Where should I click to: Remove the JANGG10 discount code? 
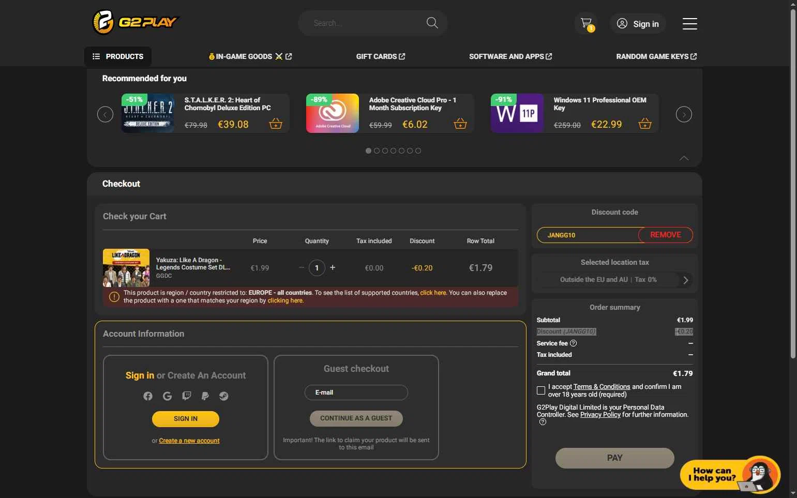[x=665, y=235]
